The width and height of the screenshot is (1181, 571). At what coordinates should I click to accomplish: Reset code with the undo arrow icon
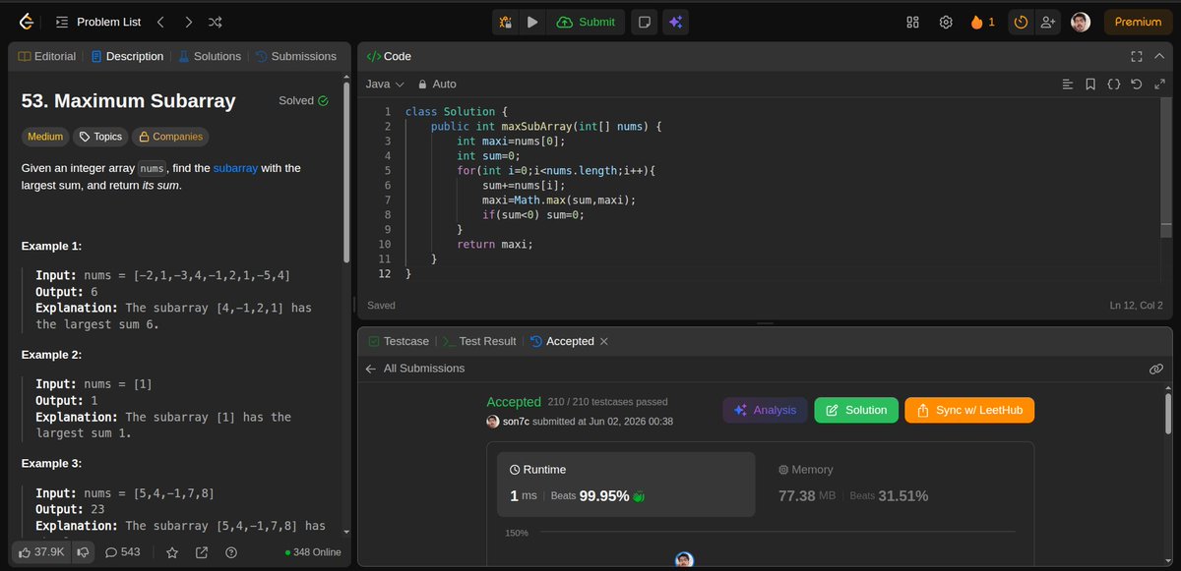point(1137,85)
